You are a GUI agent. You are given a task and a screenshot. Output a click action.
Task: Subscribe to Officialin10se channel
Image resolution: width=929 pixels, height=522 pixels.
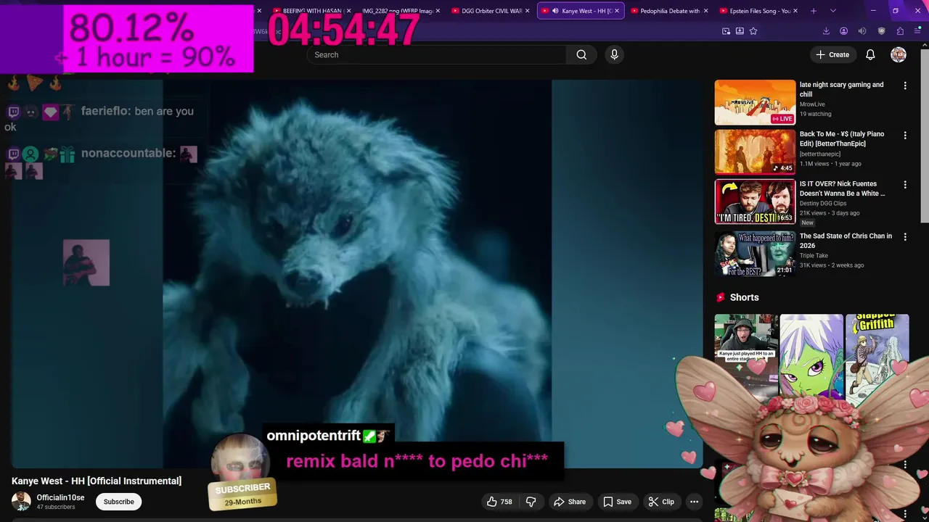tap(118, 502)
